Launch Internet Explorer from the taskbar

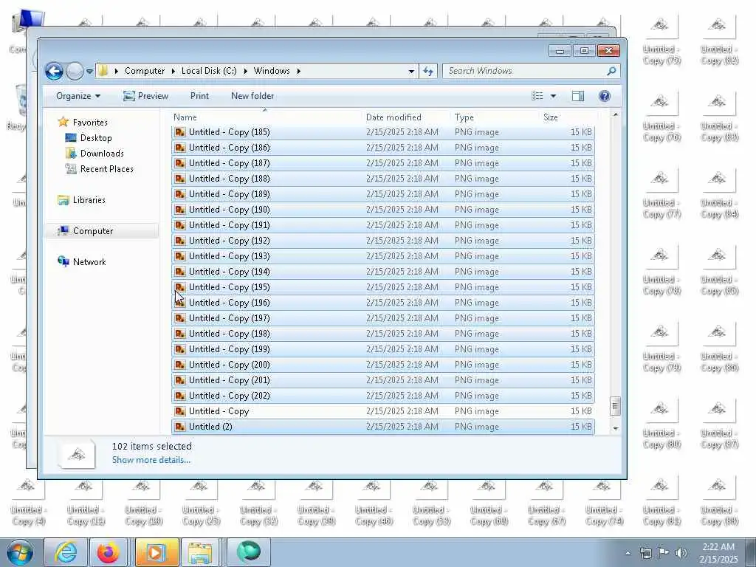[66, 552]
